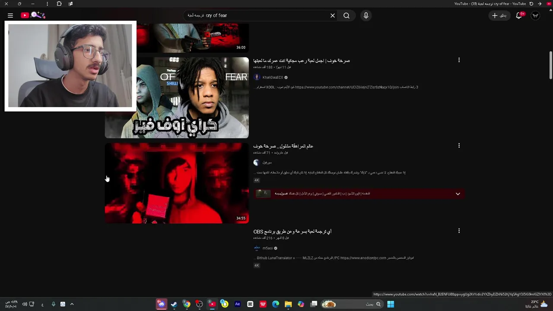
Task: Open Steam from the taskbar
Action: point(174,304)
